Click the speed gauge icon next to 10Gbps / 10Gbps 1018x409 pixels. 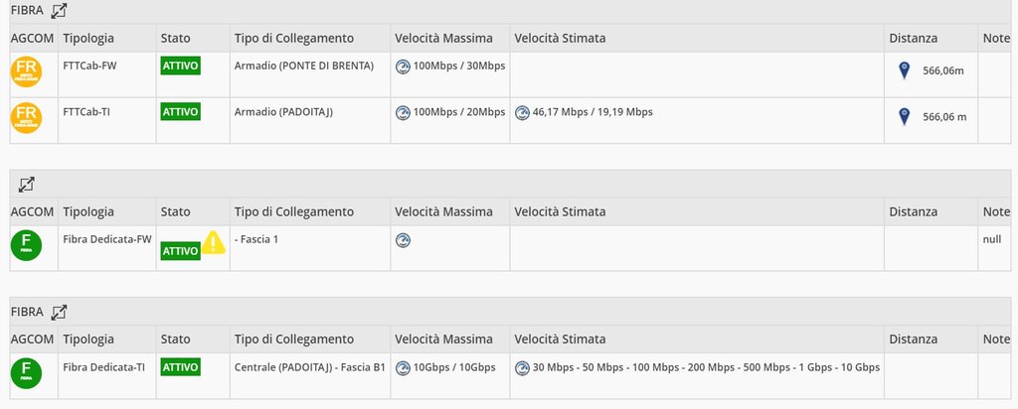[x=403, y=367]
